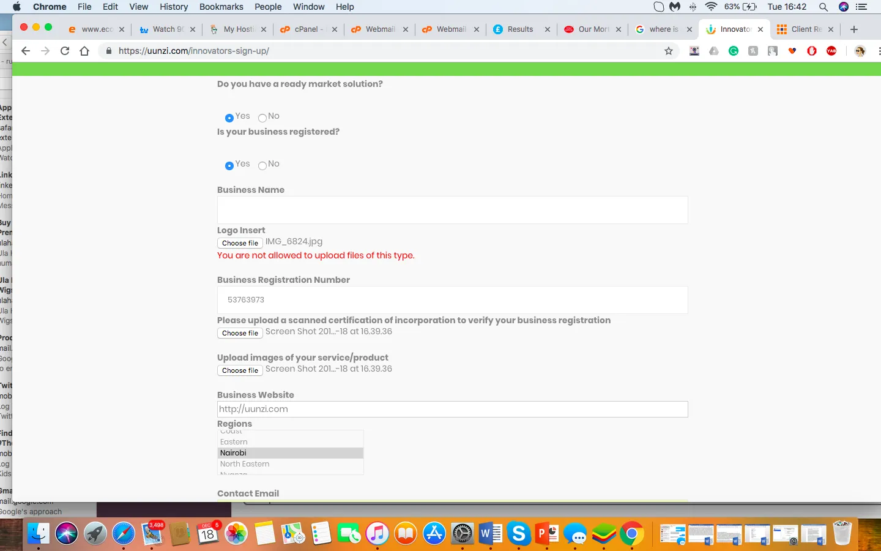Bookmark this page with the star icon
Screen dimensions: 881x551
click(669, 51)
